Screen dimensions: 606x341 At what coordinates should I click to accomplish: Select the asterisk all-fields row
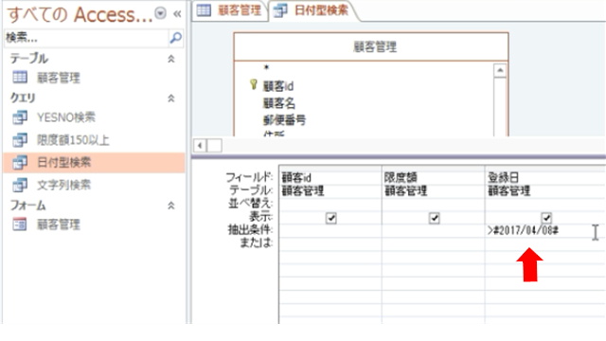click(266, 68)
